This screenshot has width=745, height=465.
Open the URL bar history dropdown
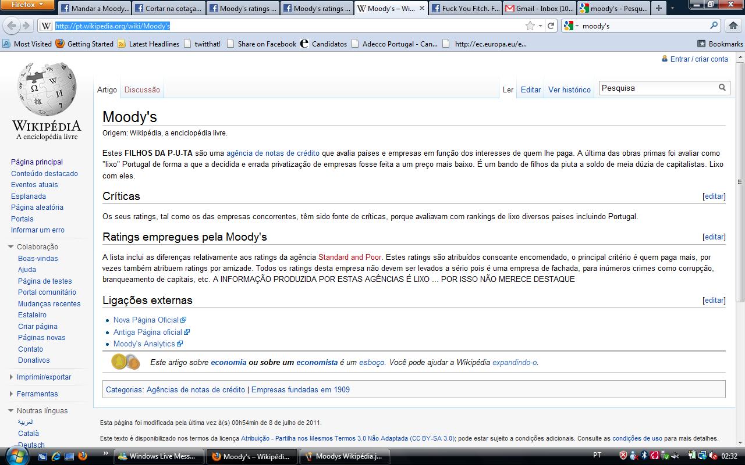(540, 26)
